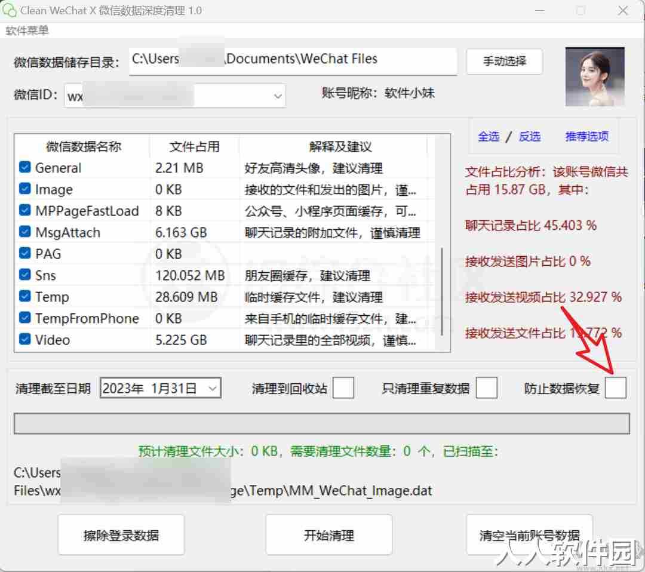
Task: Click the WeChat app logo in title bar
Action: (x=9, y=10)
